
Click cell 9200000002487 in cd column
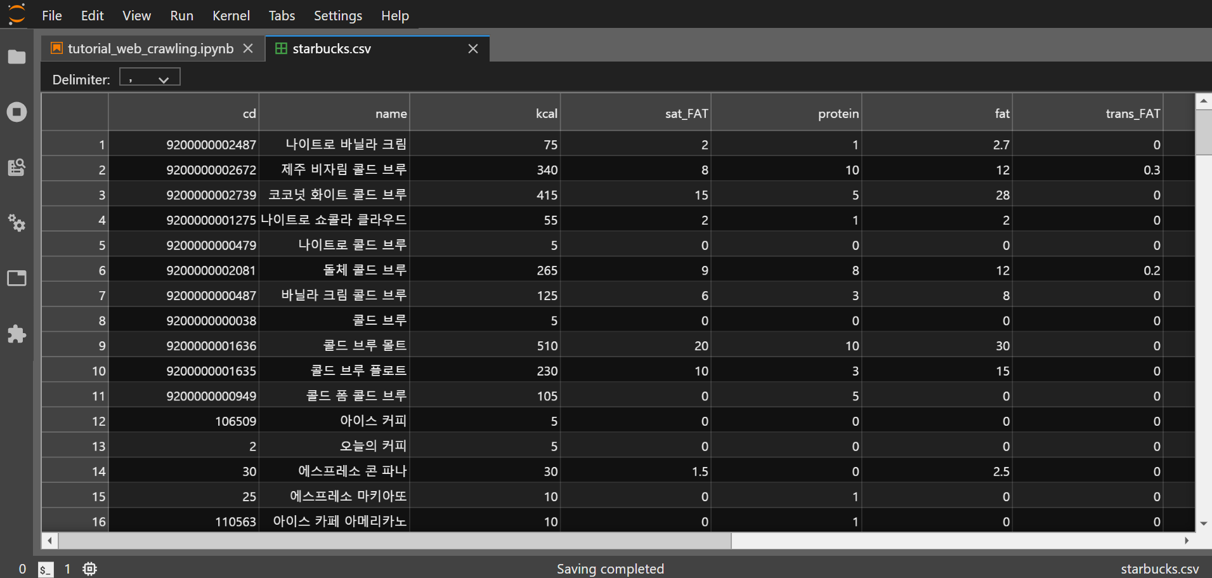184,145
